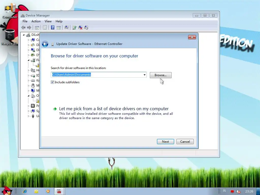Click the Back arrow in Device Manager toolbar

coord(23,27)
